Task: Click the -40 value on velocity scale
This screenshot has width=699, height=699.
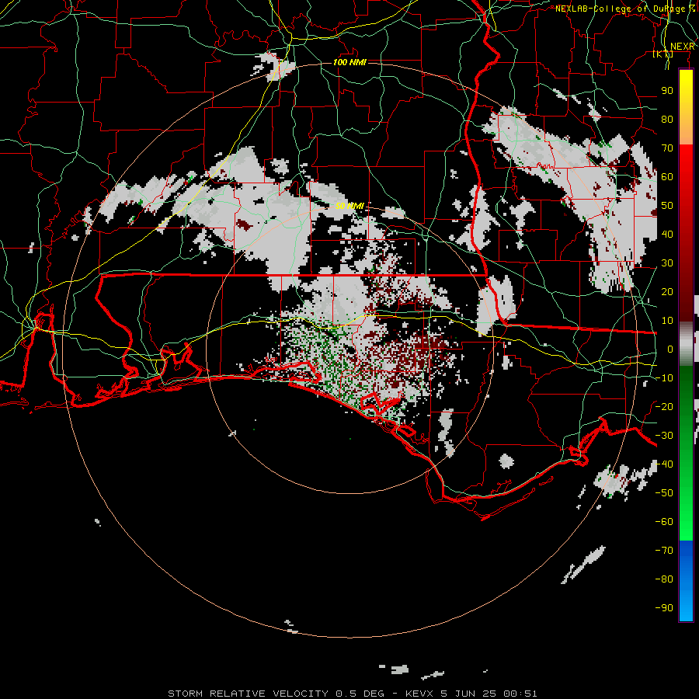Action: click(x=664, y=464)
